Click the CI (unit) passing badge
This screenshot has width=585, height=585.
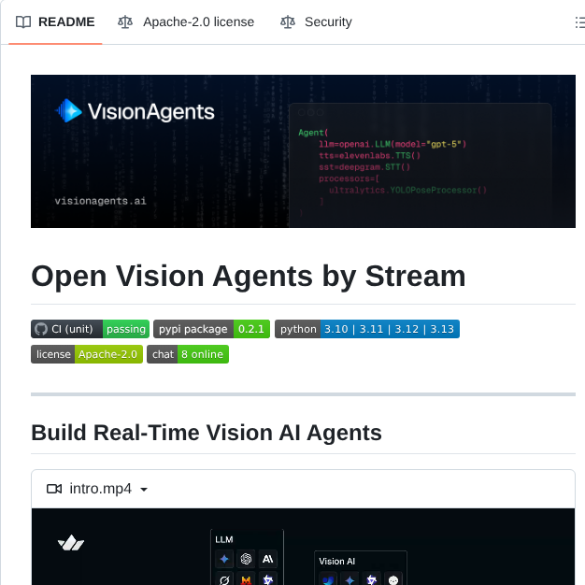[90, 329]
